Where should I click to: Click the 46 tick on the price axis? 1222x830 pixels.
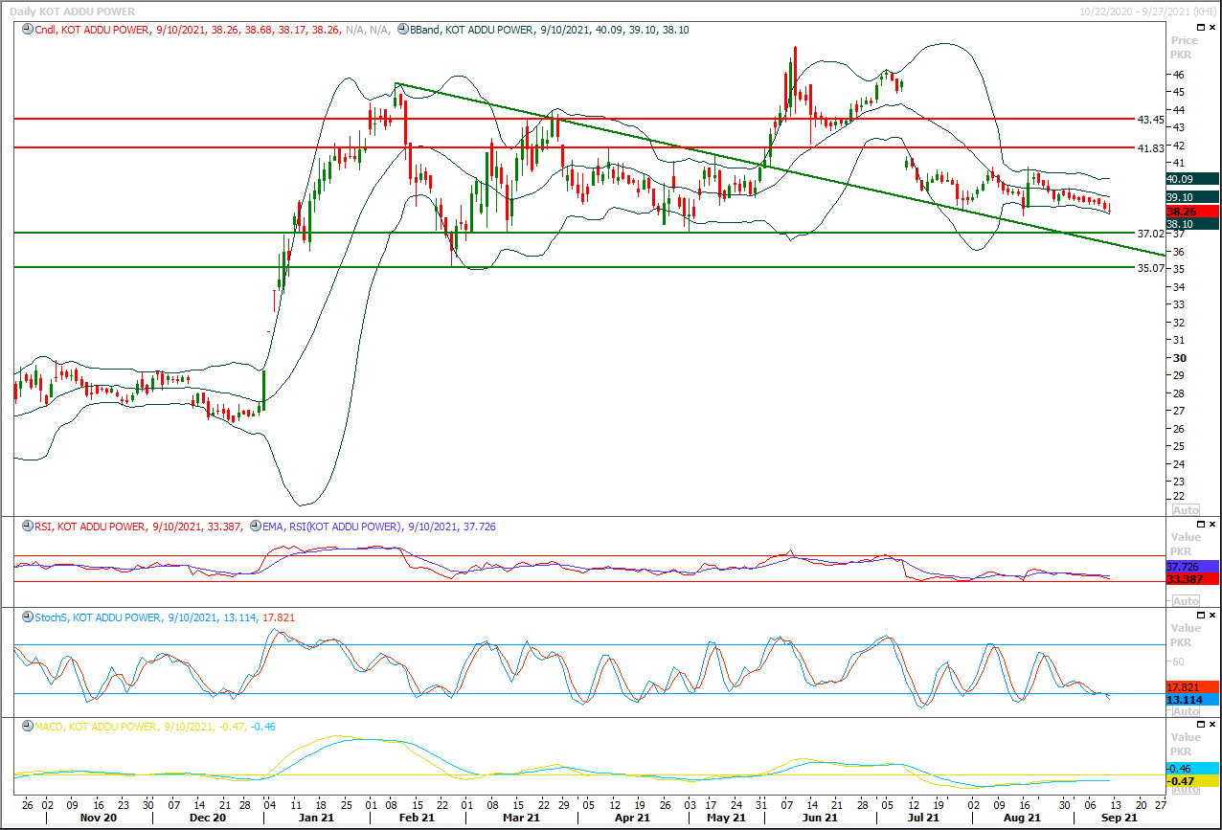pyautogui.click(x=1179, y=75)
